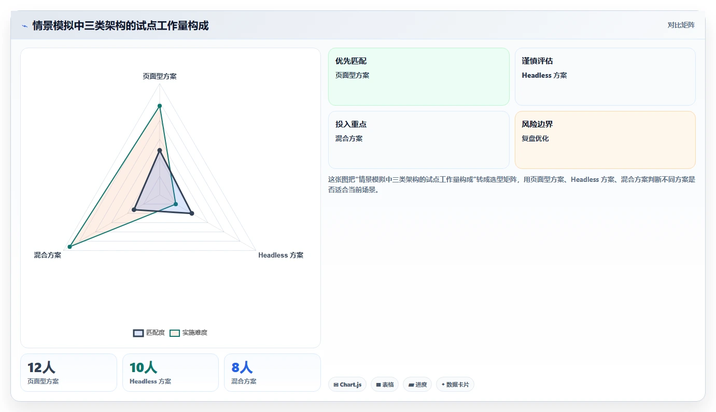
Task: Click the Chart.js tag chip
Action: pyautogui.click(x=347, y=385)
